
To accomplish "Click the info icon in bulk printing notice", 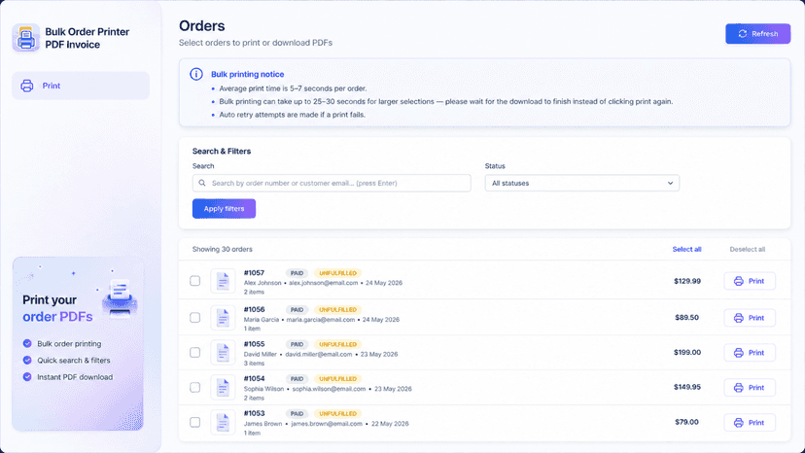I will [196, 74].
